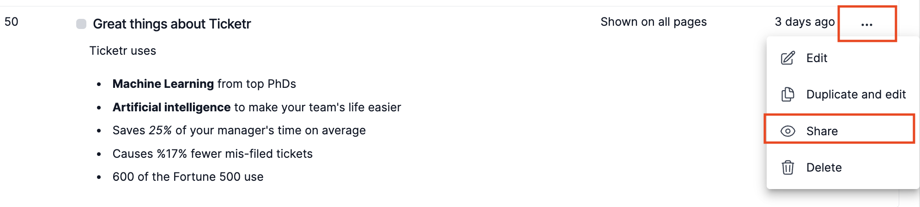Click the "Shown on all pages" text
This screenshot has width=920, height=207.
[653, 22]
